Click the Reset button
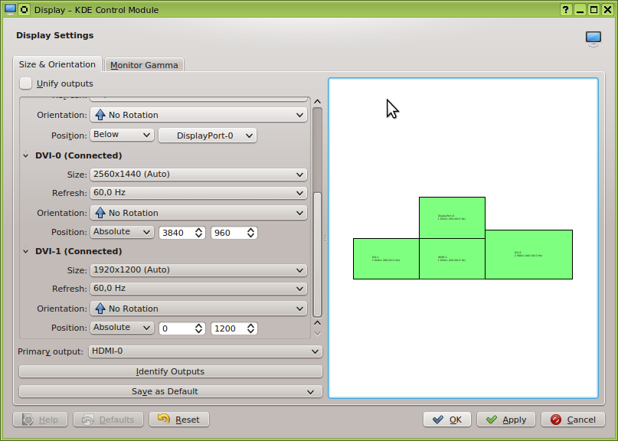 click(x=179, y=420)
